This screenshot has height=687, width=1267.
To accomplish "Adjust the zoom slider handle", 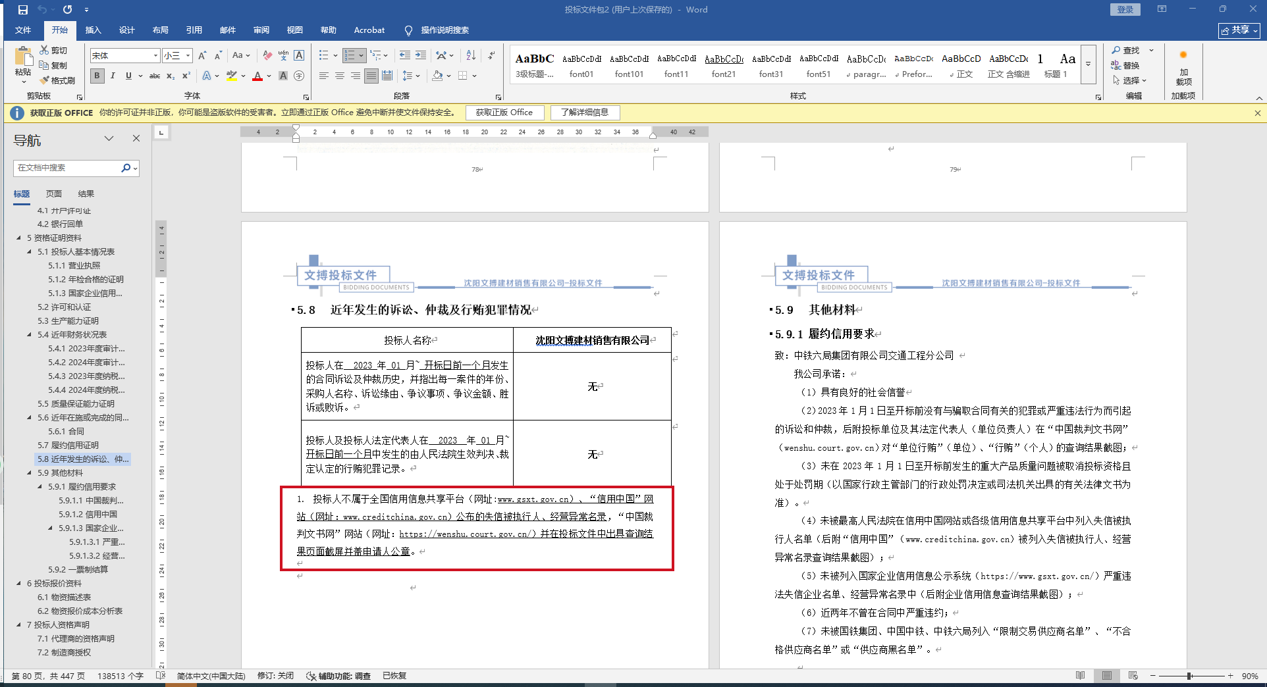I will 1189,676.
